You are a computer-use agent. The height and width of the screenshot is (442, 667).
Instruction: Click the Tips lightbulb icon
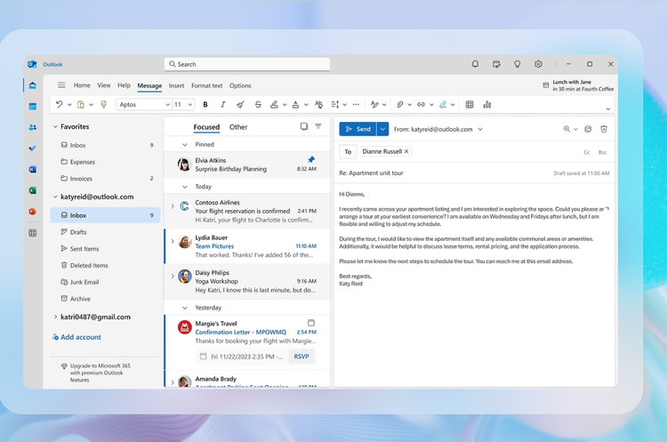coord(518,64)
